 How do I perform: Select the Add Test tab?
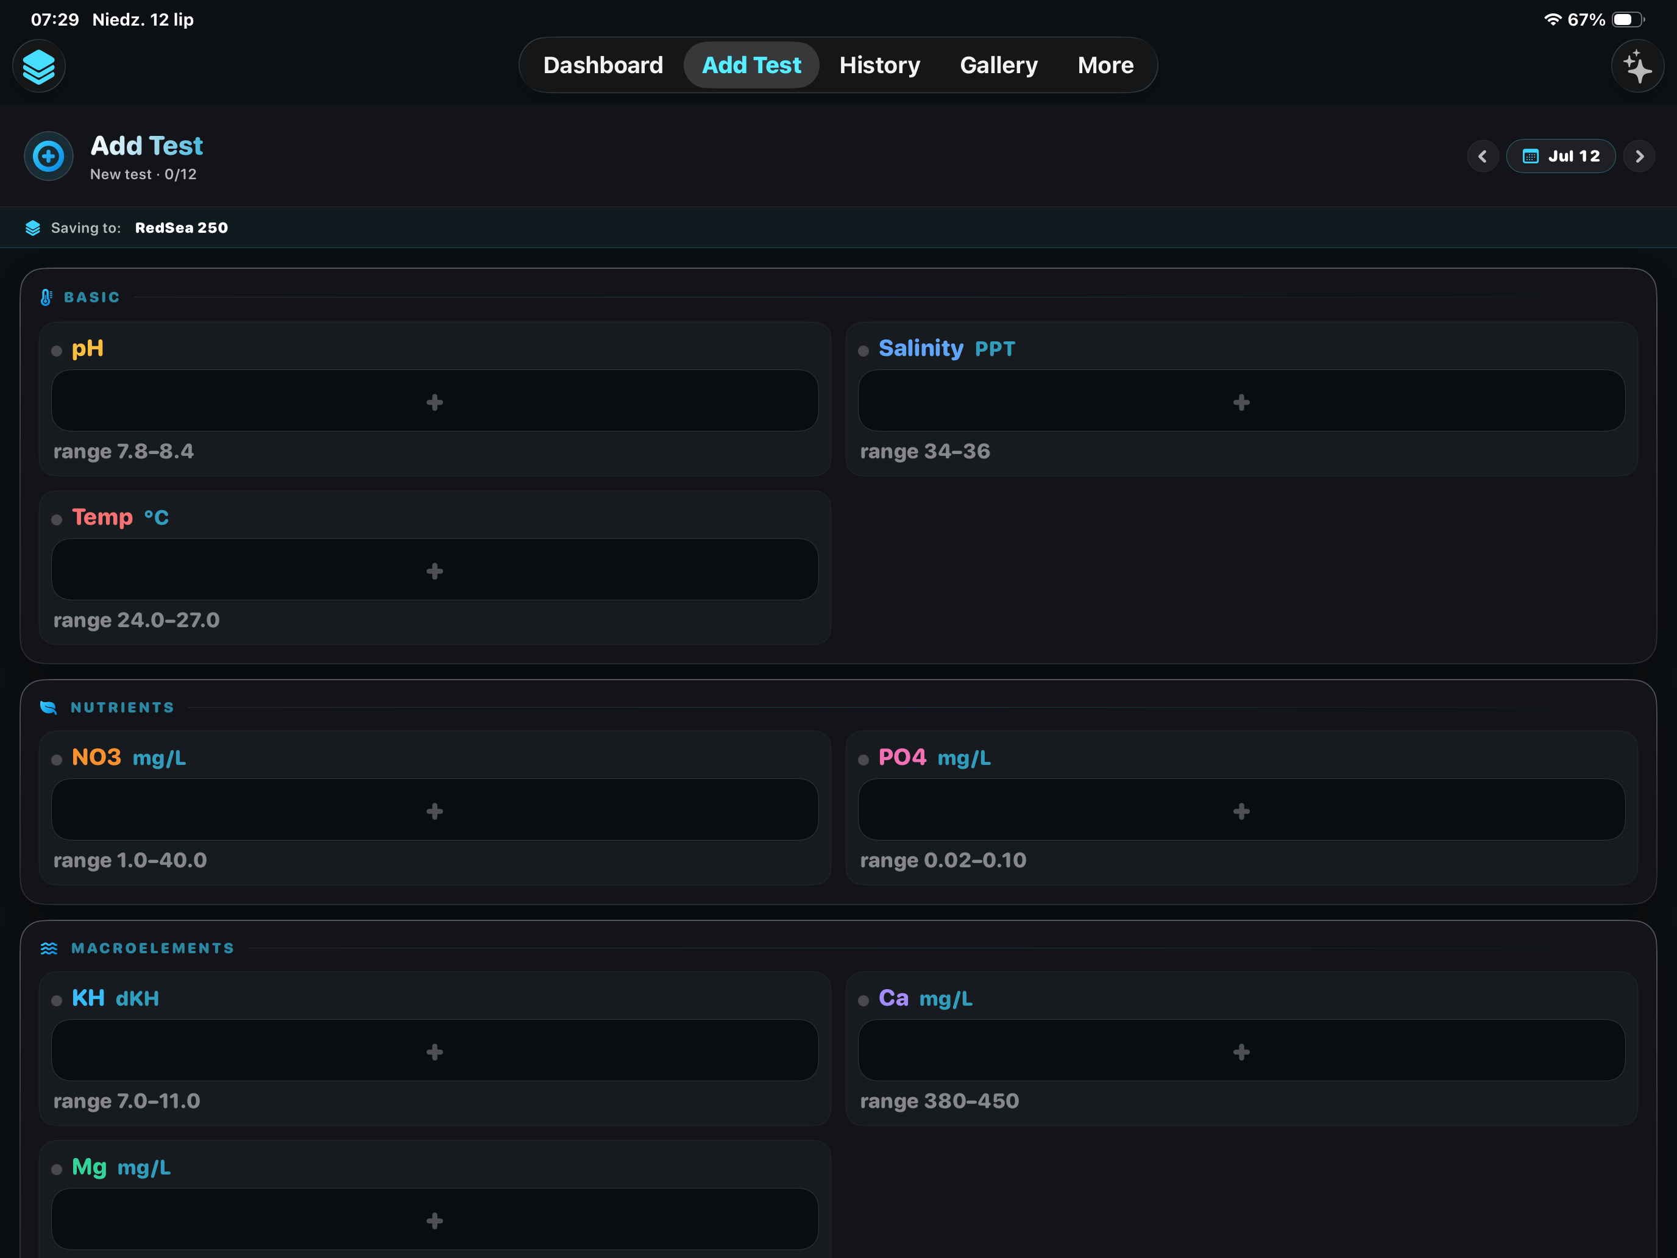751,65
